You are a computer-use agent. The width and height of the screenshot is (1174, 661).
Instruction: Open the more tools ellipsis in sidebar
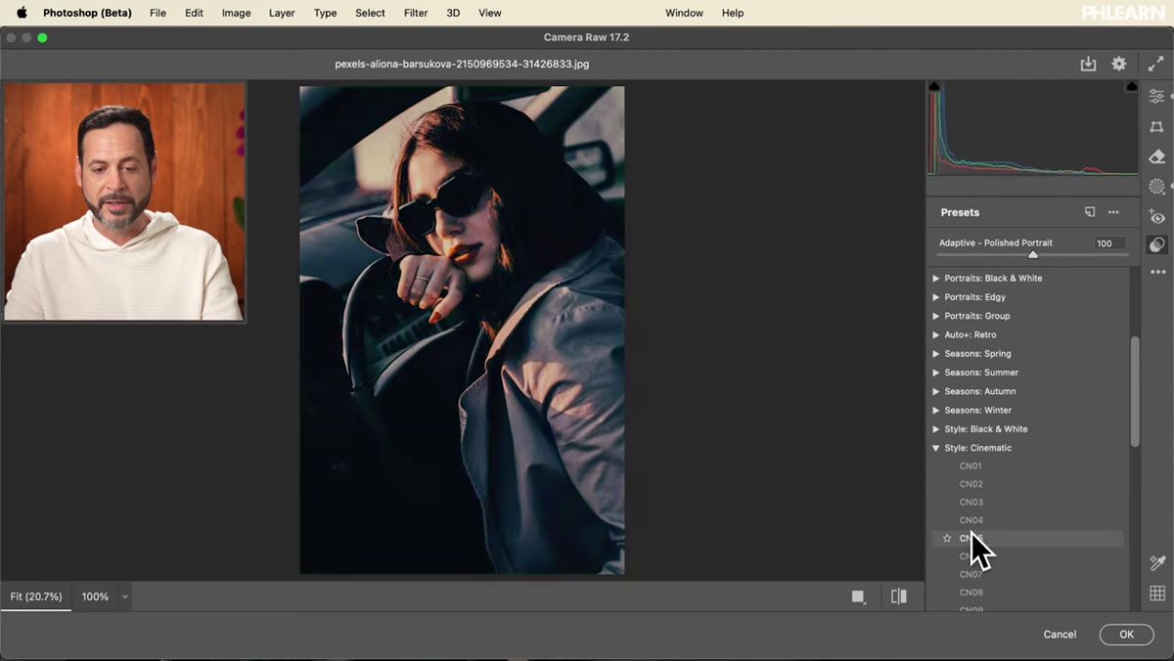click(x=1157, y=273)
